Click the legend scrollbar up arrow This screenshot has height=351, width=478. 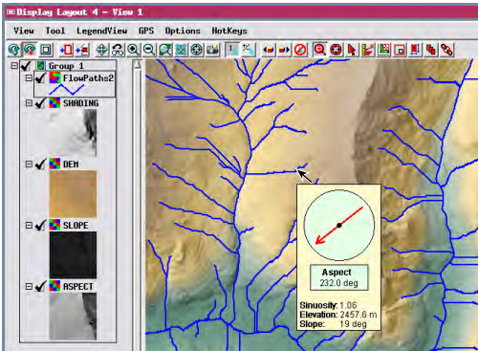point(138,65)
